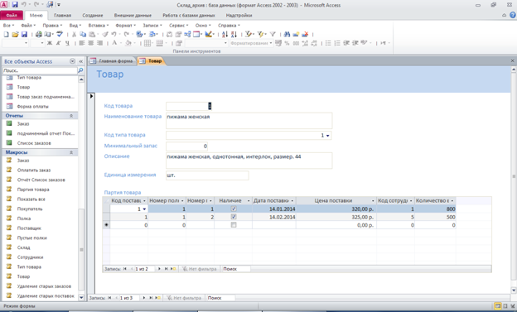Go to the last record in the main form navigator

click(151, 298)
